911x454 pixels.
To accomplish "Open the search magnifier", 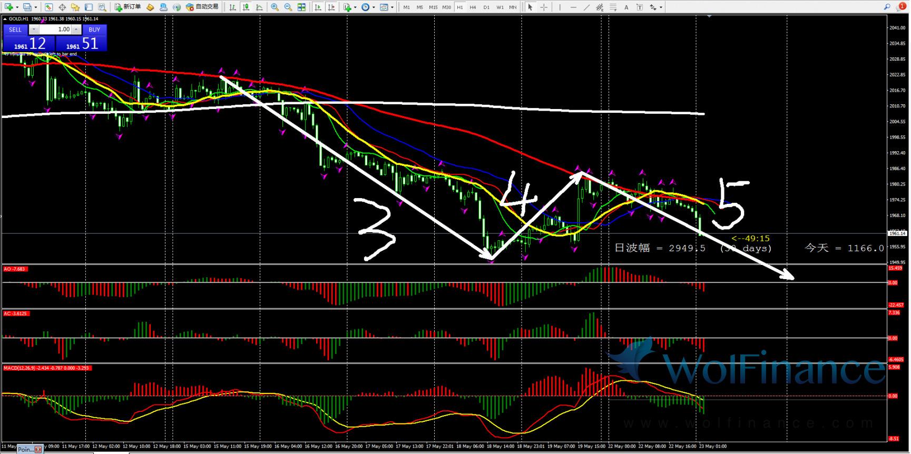I will [x=887, y=7].
